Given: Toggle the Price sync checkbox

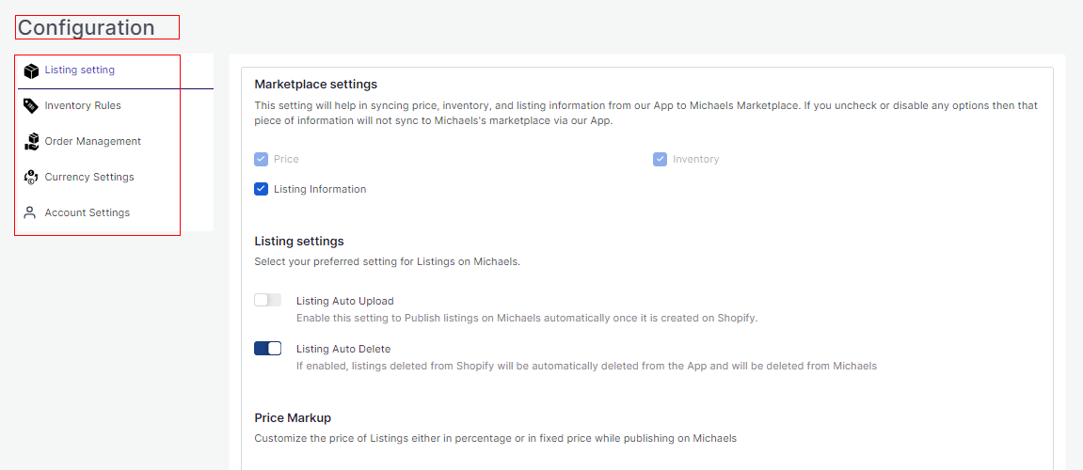Looking at the screenshot, I should pyautogui.click(x=262, y=160).
